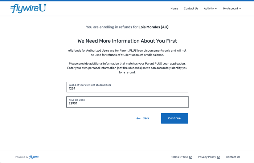Open Contact Us in the top navigation

(x=191, y=8)
